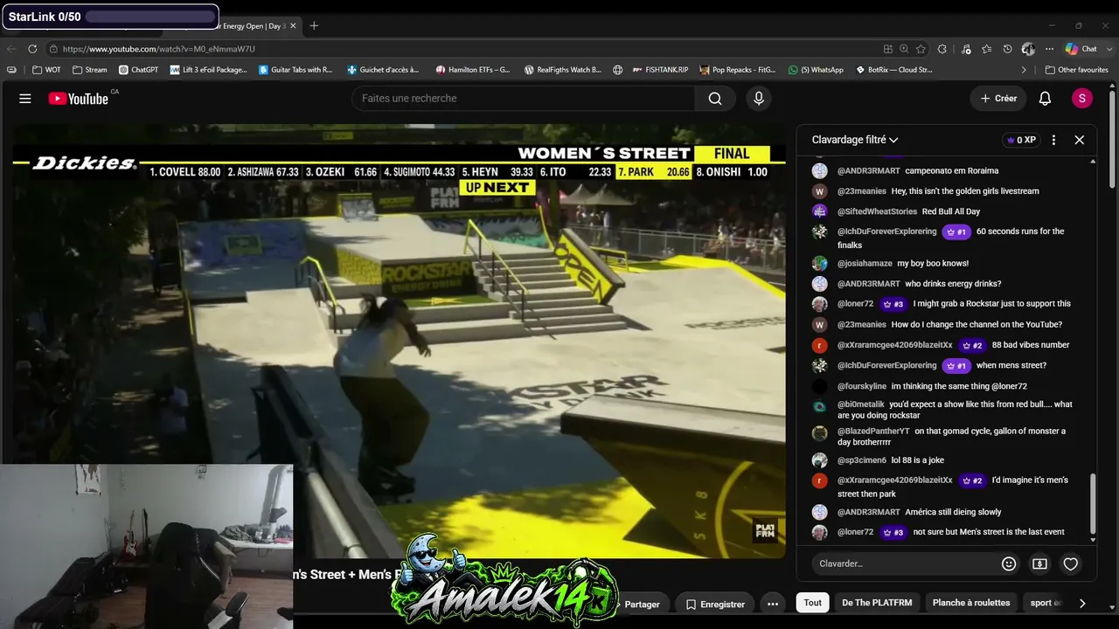View site information icon beside the URL
The image size is (1119, 629).
[53, 49]
